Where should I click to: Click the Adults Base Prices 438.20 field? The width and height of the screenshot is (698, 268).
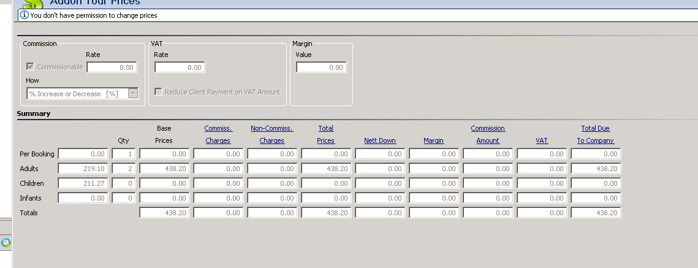[164, 169]
